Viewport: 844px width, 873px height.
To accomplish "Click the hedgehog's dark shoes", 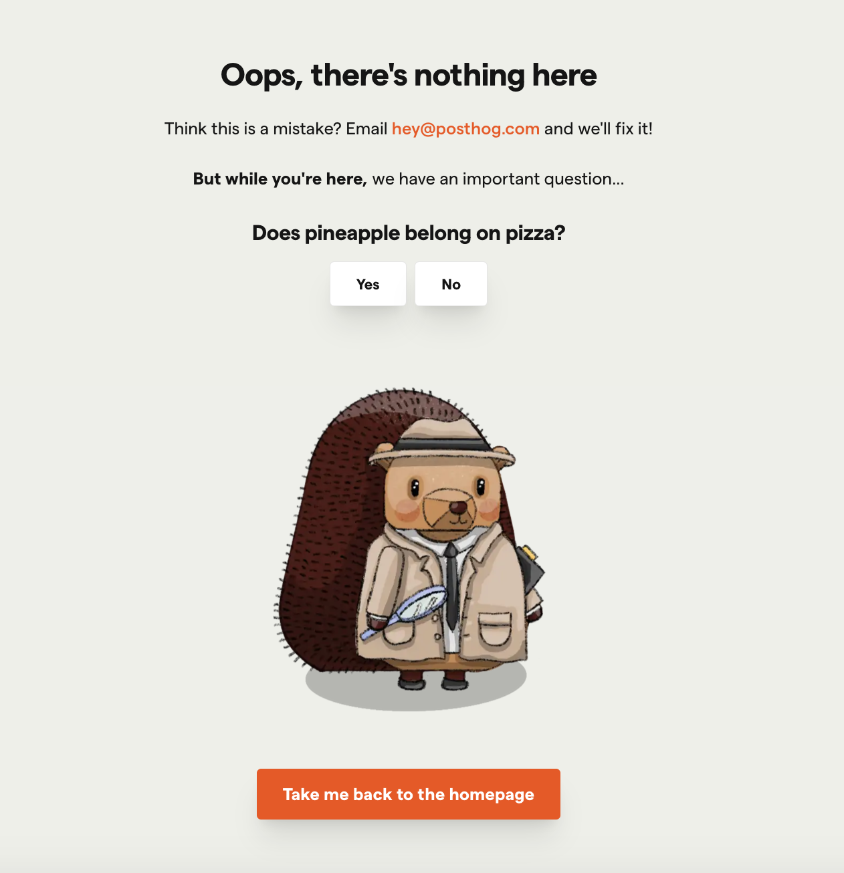I will pyautogui.click(x=433, y=680).
